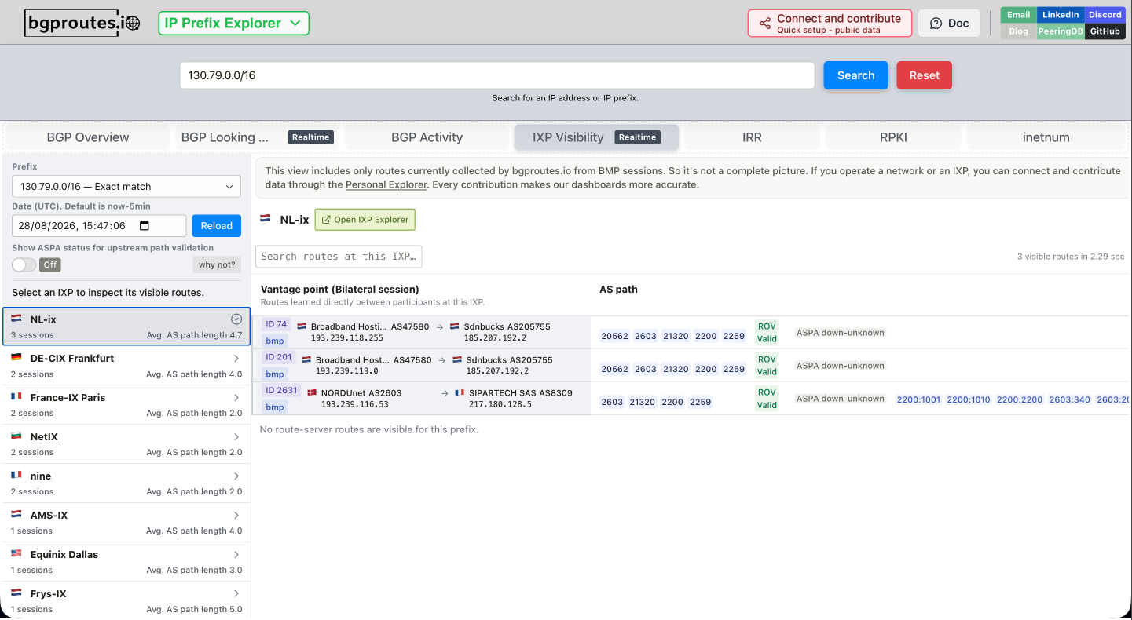Click IP 193.239.119.0 in the ID 201 row
Viewport: 1132px width, 620px height.
click(346, 371)
